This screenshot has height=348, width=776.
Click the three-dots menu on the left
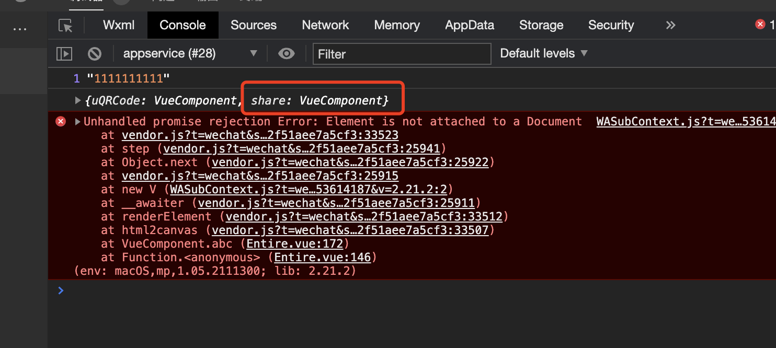tap(20, 29)
